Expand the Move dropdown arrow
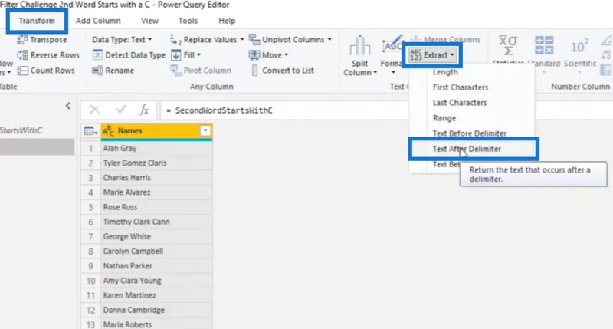The image size is (613, 329). pos(286,54)
